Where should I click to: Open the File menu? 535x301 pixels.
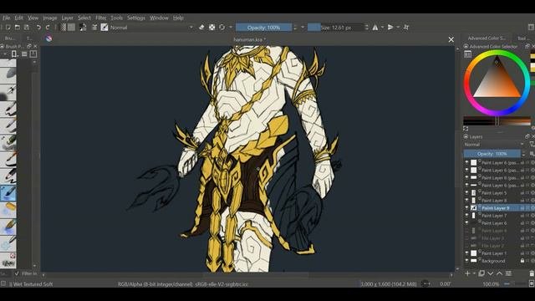[7, 18]
